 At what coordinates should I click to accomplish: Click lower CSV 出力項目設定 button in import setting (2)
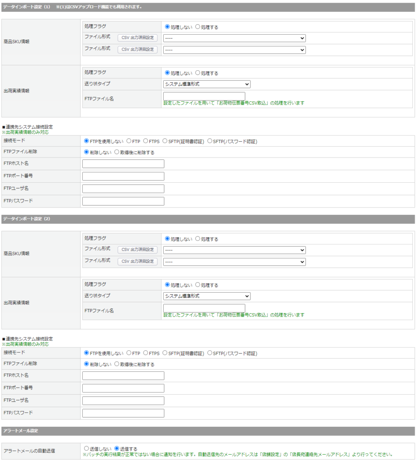138,262
